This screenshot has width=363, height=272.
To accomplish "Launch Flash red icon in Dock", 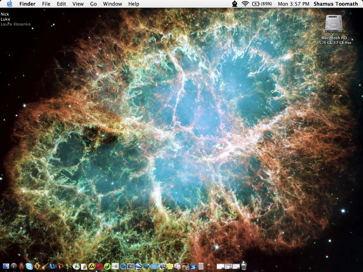I will (100, 266).
